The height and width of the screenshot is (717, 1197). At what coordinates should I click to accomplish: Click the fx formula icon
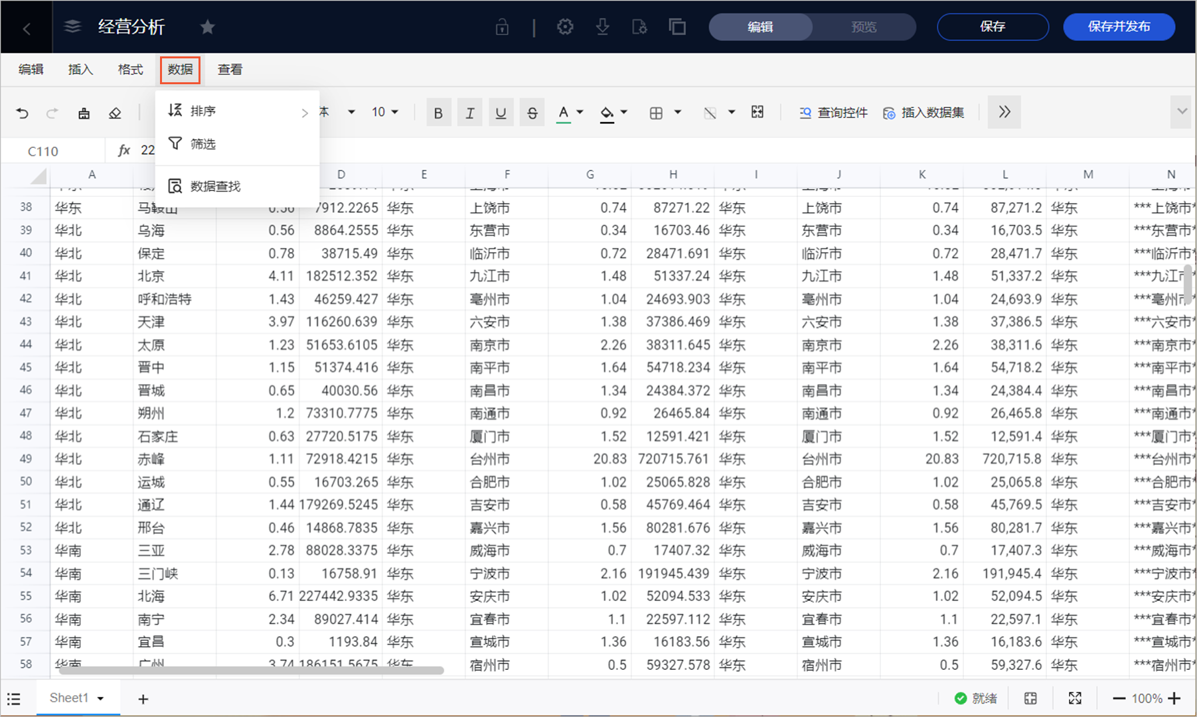[124, 151]
